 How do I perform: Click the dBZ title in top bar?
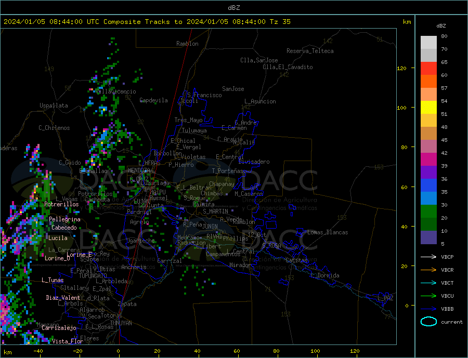tap(233, 8)
